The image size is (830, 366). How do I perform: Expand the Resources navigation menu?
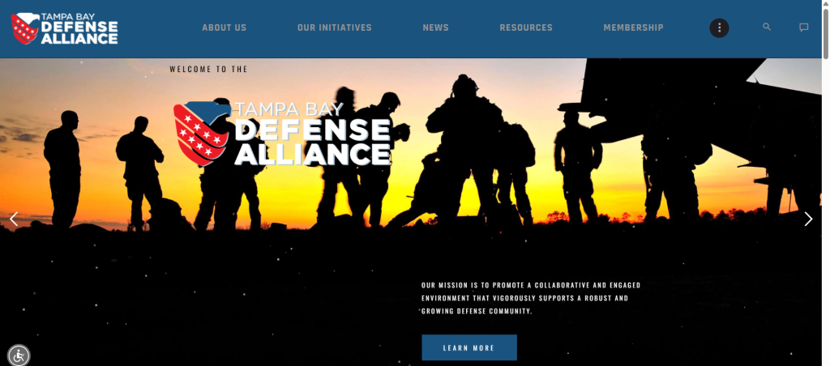click(x=525, y=28)
